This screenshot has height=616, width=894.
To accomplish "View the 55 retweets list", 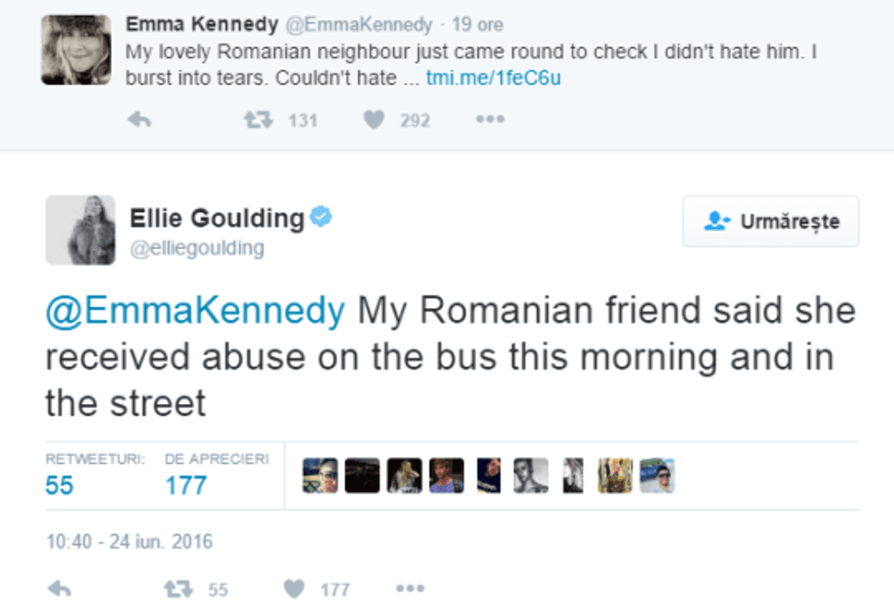I will (x=59, y=485).
